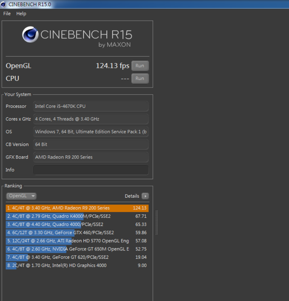
Task: Select ranking row GeForce GT 620
Action: coord(77,257)
